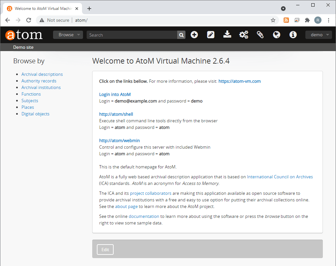This screenshot has width=336, height=266.
Task: Open the Quick links info icon
Action: pos(293,35)
